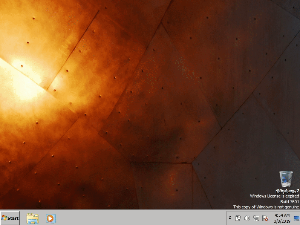
Task: Click the 4:54 AM clock
Action: pyautogui.click(x=282, y=215)
